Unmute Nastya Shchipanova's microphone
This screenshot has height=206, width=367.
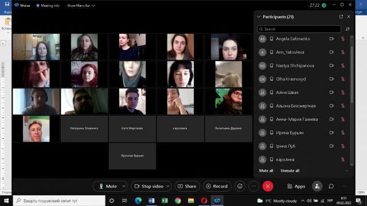point(343,66)
